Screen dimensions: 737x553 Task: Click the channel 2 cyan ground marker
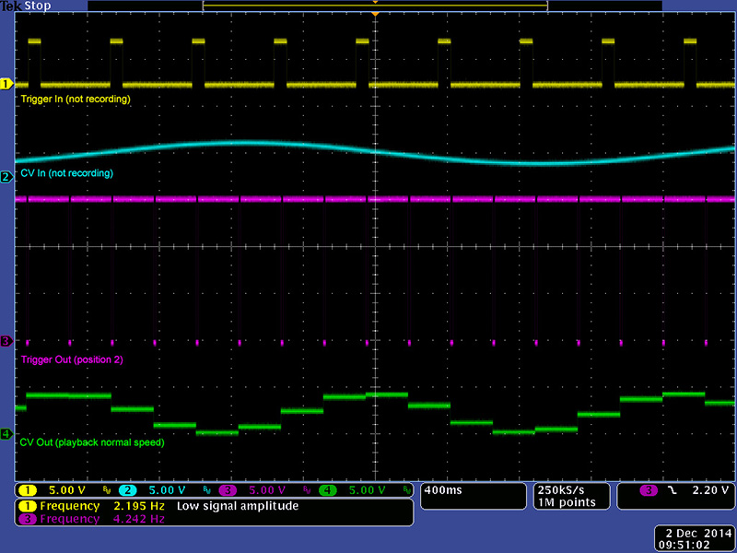[x=6, y=176]
